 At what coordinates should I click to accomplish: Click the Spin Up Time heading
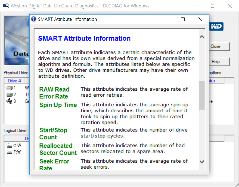(58, 105)
